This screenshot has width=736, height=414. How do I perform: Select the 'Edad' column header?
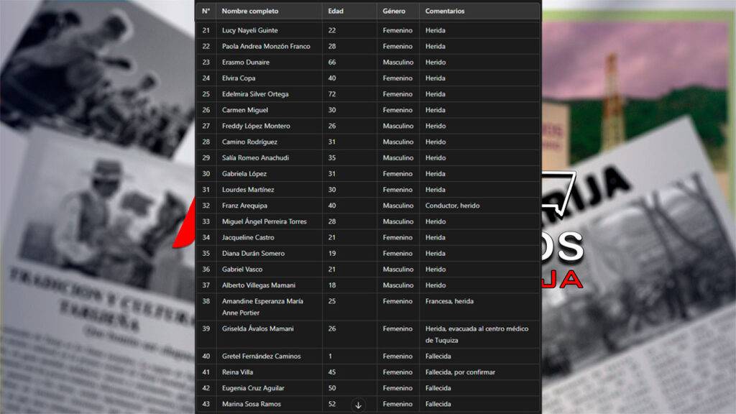(x=336, y=11)
